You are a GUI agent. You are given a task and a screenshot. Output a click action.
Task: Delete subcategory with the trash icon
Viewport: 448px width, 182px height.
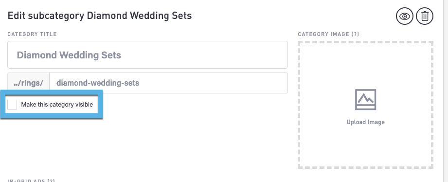click(x=425, y=16)
